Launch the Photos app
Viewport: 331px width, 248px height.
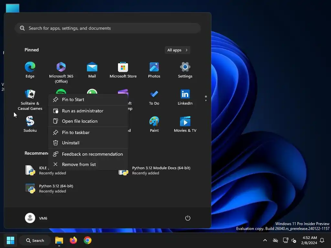(x=154, y=70)
